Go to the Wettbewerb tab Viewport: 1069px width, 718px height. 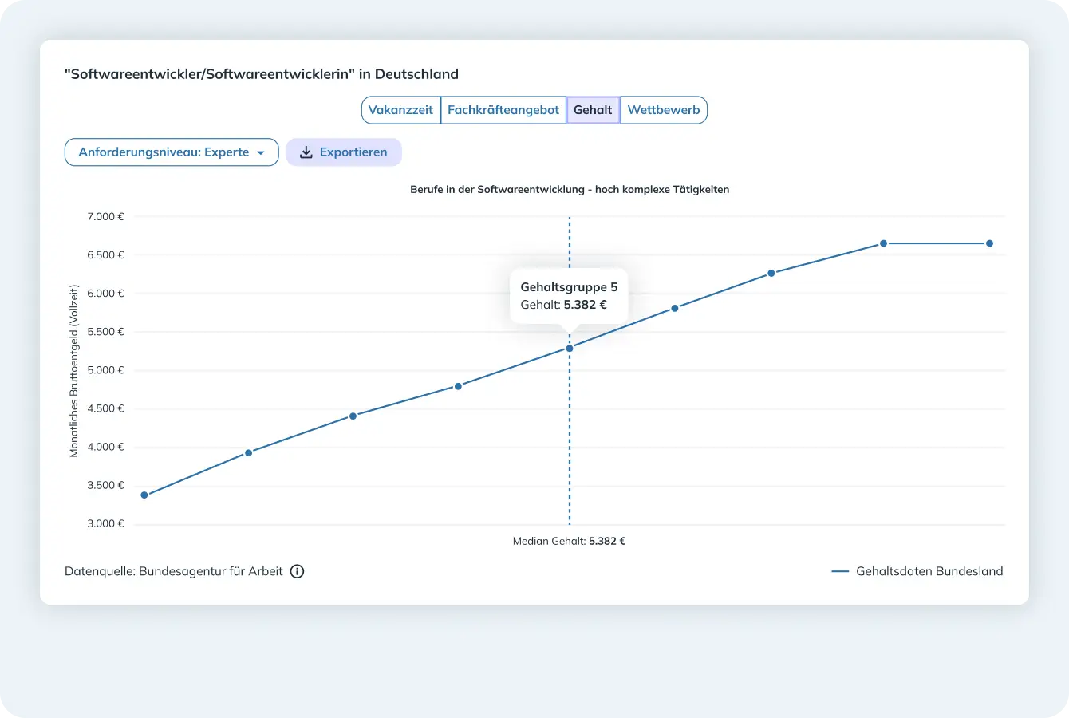[664, 110]
